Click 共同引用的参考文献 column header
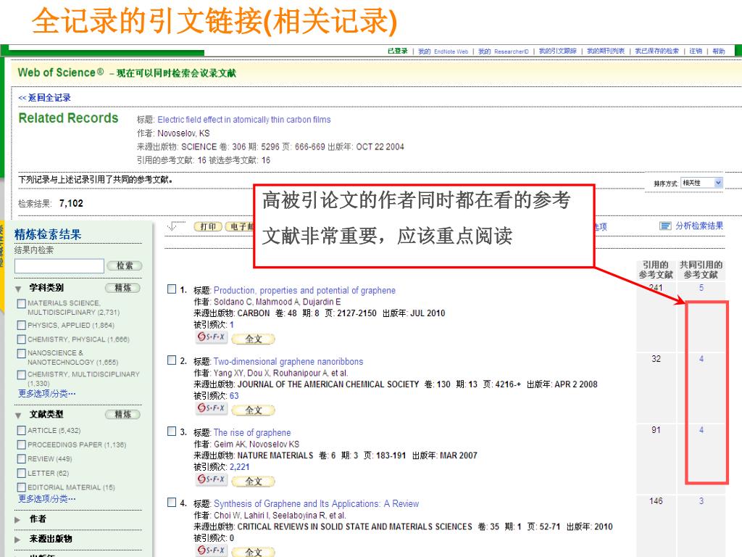The height and width of the screenshot is (557, 742). point(701,270)
